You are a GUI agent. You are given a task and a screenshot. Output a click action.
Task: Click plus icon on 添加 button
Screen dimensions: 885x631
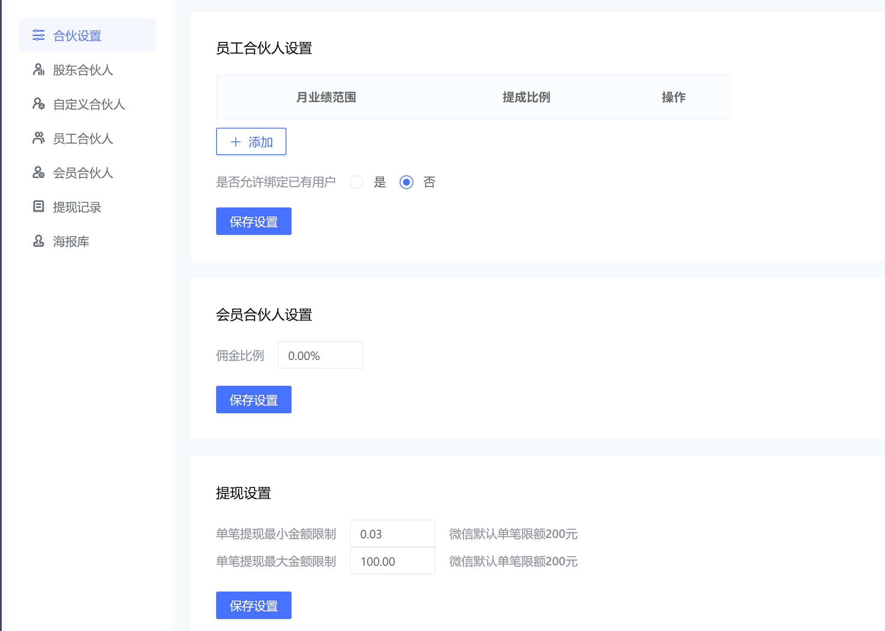coord(235,142)
